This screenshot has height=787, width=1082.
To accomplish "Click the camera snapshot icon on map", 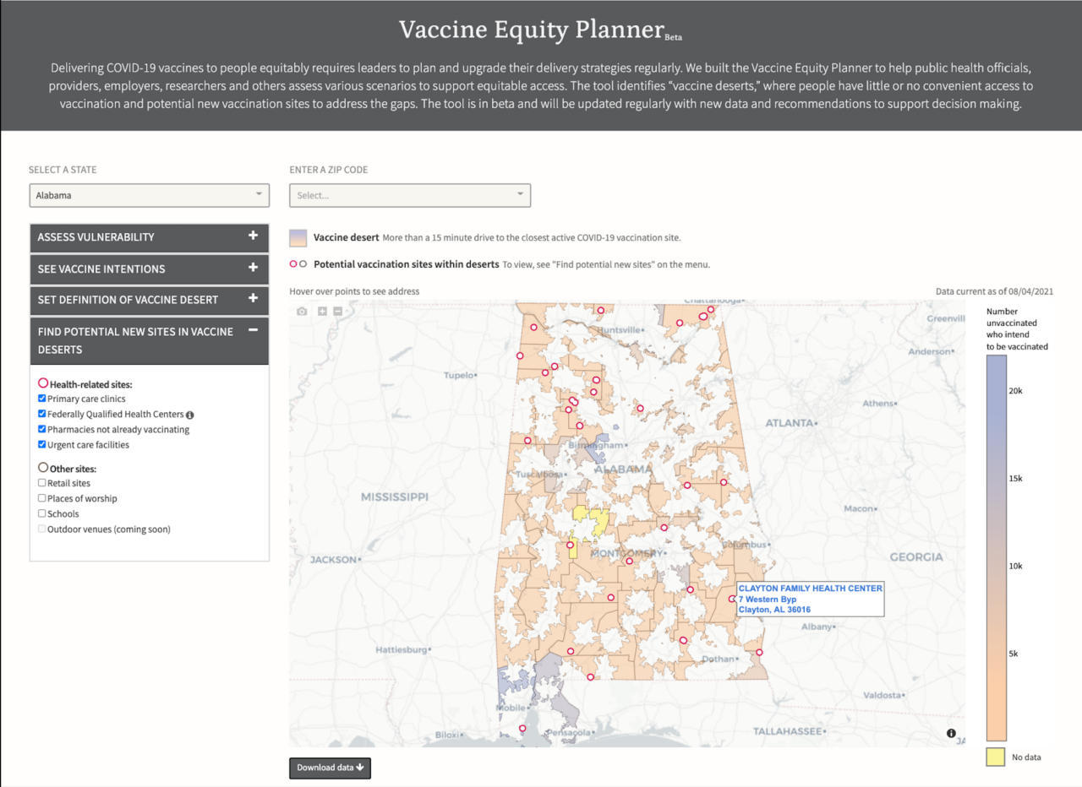I will tap(302, 312).
